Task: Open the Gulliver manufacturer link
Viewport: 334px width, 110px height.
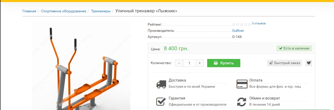Action: (238, 31)
